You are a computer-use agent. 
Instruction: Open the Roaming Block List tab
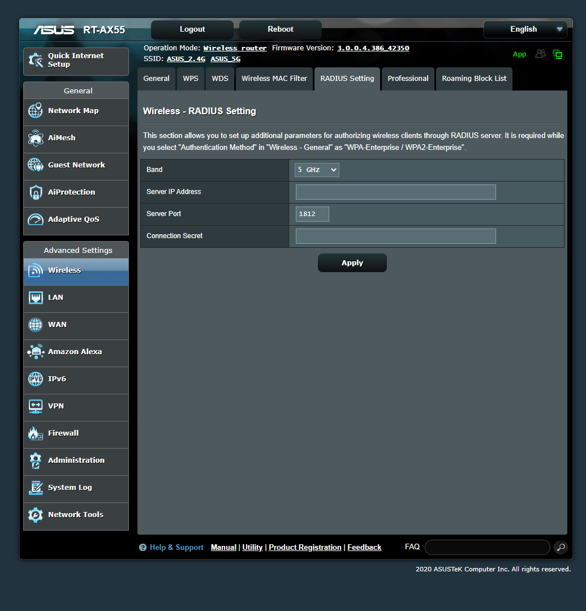pyautogui.click(x=474, y=79)
